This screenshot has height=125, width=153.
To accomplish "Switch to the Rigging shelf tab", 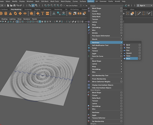I will [x=37, y=9].
